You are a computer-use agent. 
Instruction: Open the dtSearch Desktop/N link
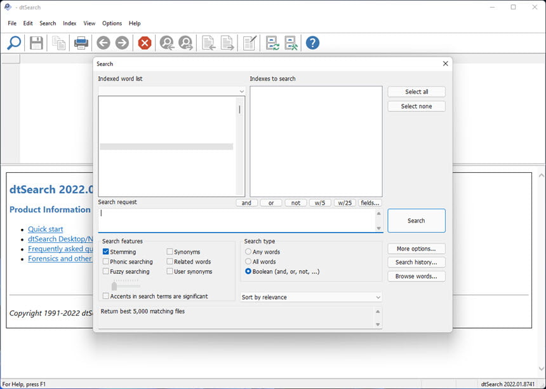pos(60,239)
